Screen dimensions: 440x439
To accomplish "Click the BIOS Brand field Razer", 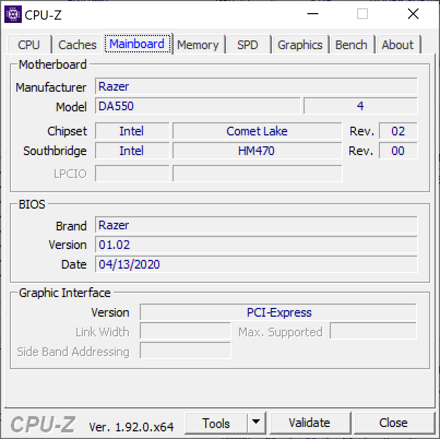I will [x=256, y=225].
